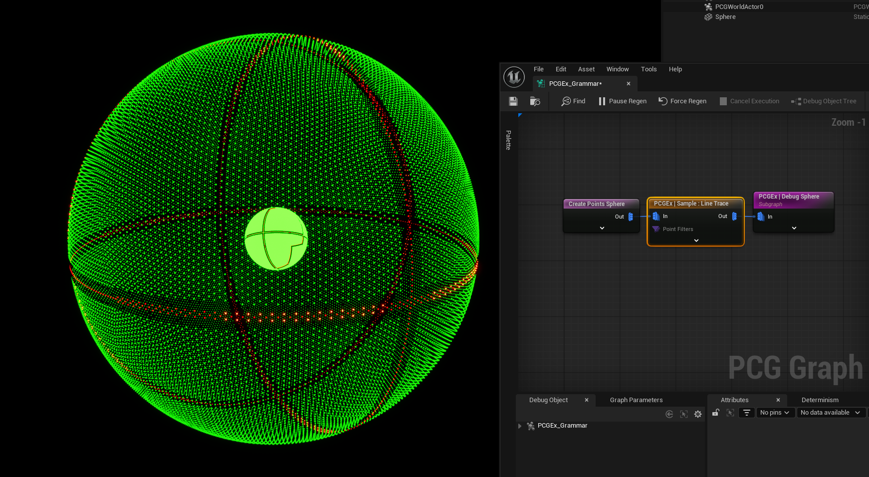Open the Asset menu

(x=586, y=69)
